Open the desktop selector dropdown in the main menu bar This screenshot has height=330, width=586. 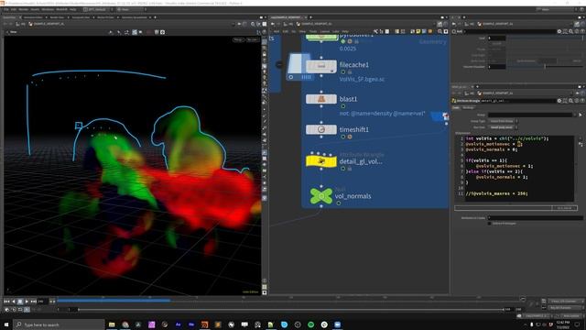click(x=98, y=9)
